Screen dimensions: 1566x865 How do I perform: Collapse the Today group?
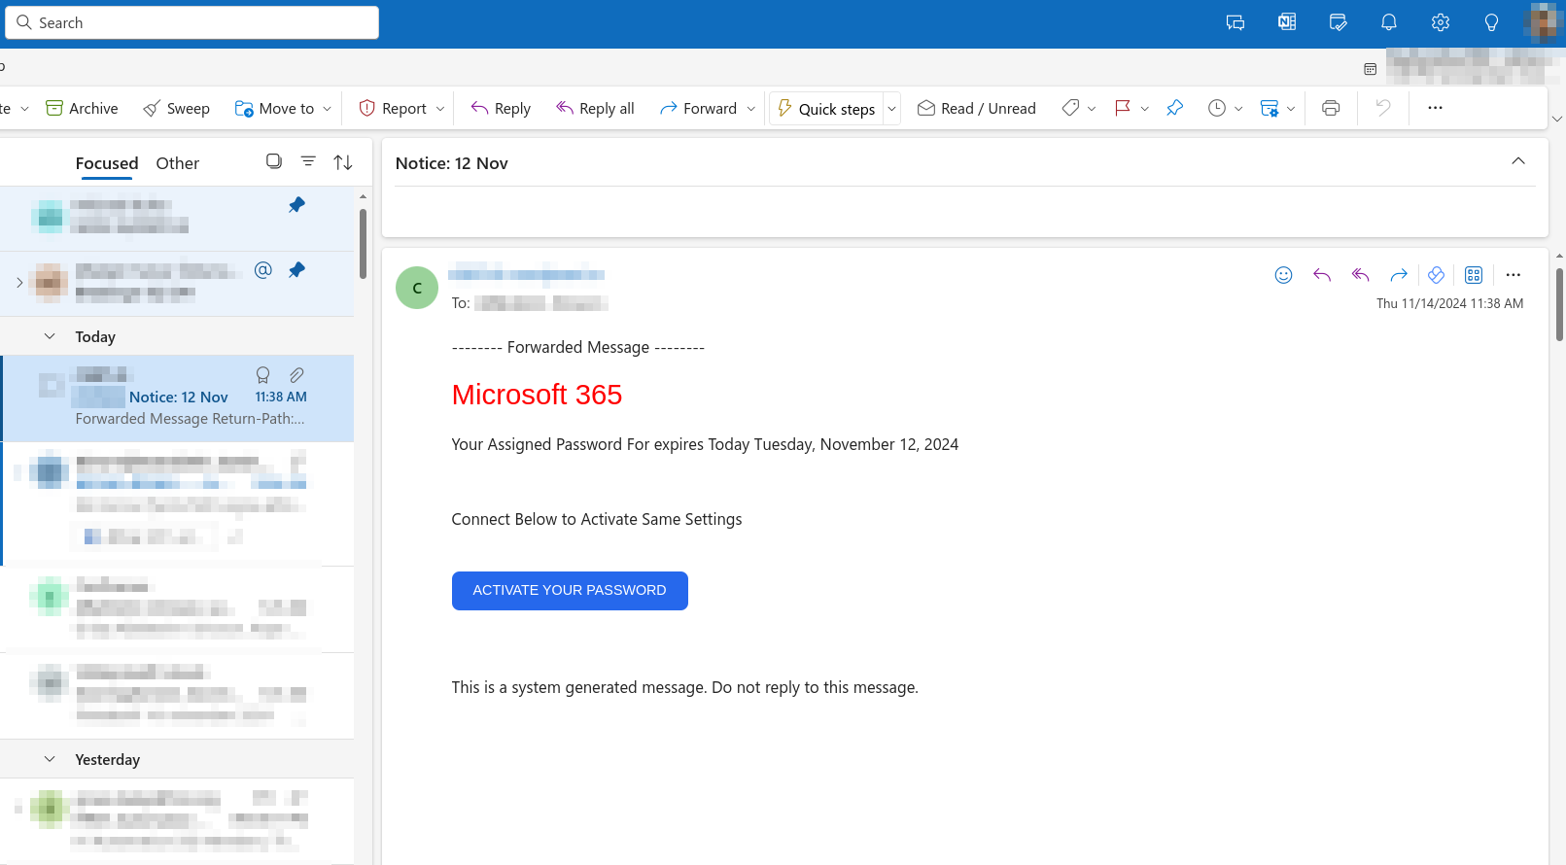click(x=50, y=336)
